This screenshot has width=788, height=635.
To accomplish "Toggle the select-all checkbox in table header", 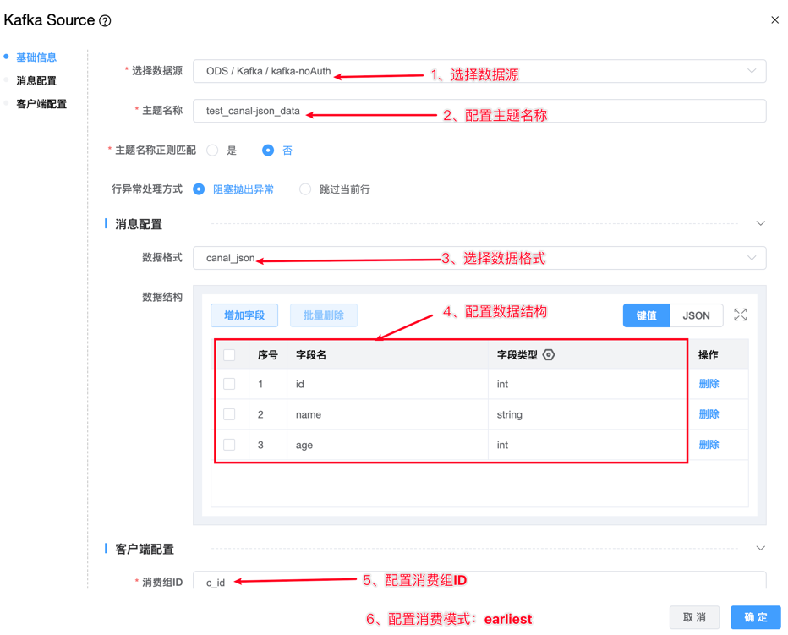I will pos(229,355).
